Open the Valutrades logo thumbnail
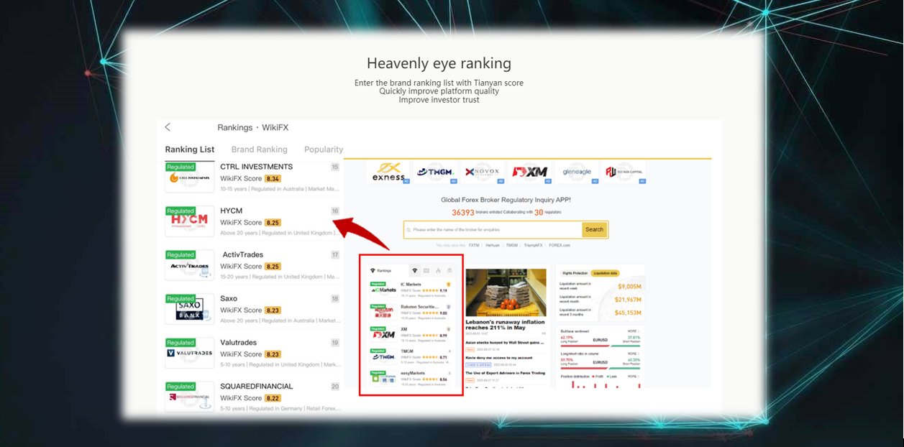Image resolution: width=904 pixels, height=447 pixels. pyautogui.click(x=190, y=353)
